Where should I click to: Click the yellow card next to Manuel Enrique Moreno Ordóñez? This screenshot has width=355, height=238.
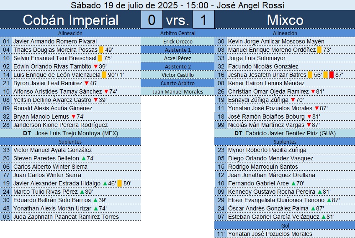[x=319, y=50]
